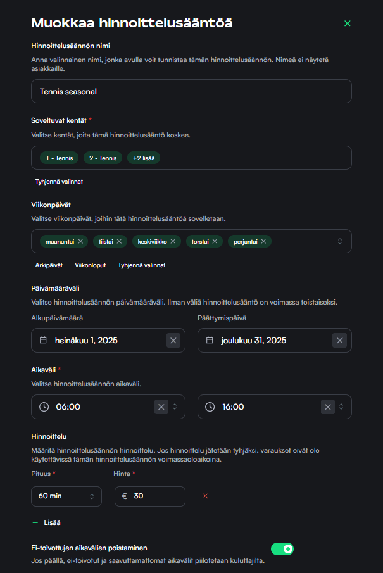
Task: Open the 16:00 end time picker arrows
Action: coord(342,406)
